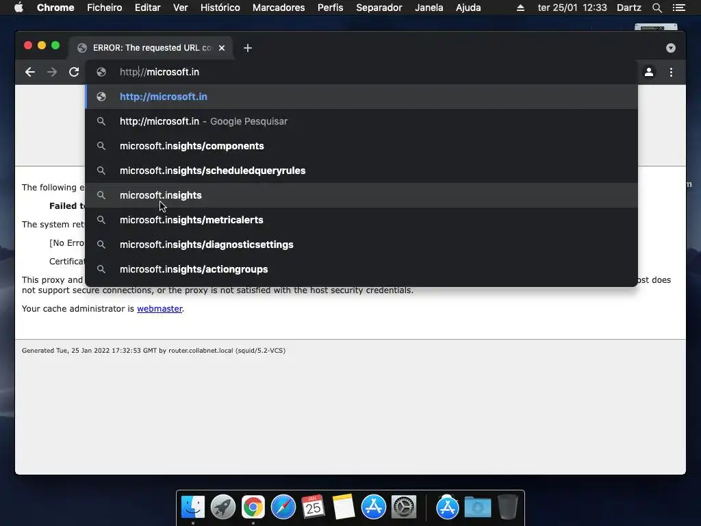This screenshot has height=526, width=701.
Task: Click the forward navigation arrow
Action: coord(52,72)
